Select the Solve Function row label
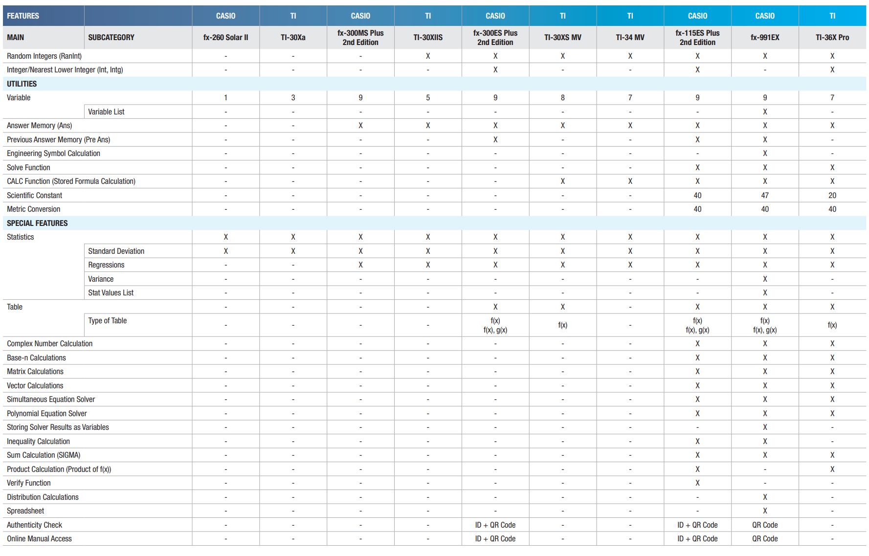This screenshot has width=869, height=556. (28, 168)
